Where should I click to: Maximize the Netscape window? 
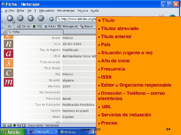(170, 4)
